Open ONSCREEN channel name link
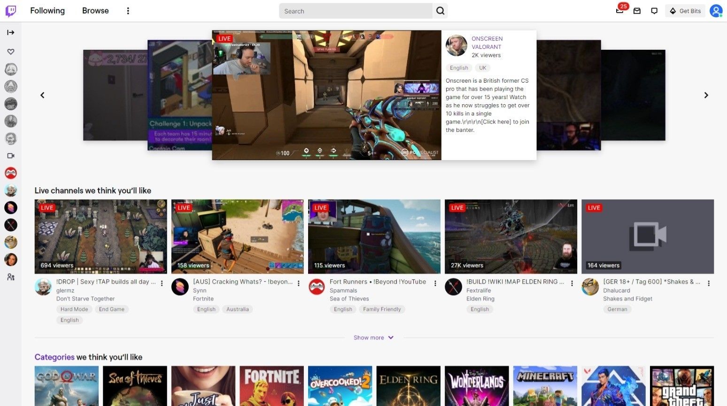The height and width of the screenshot is (406, 727). (487, 39)
